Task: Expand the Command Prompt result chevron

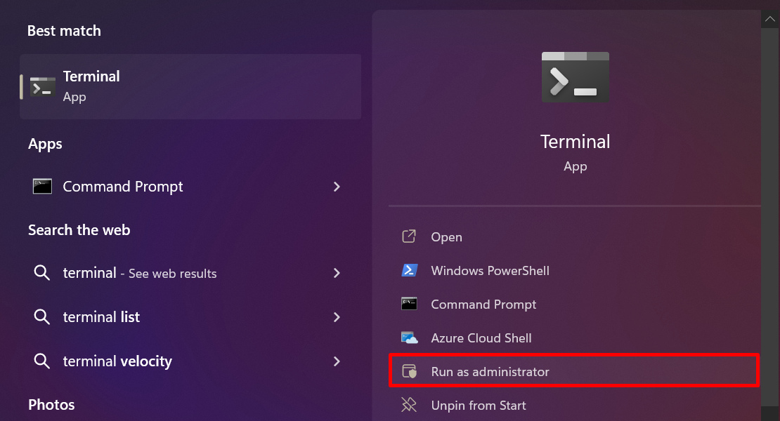Action: point(337,187)
